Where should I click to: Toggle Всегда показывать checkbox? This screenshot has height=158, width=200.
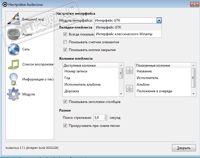point(65,34)
